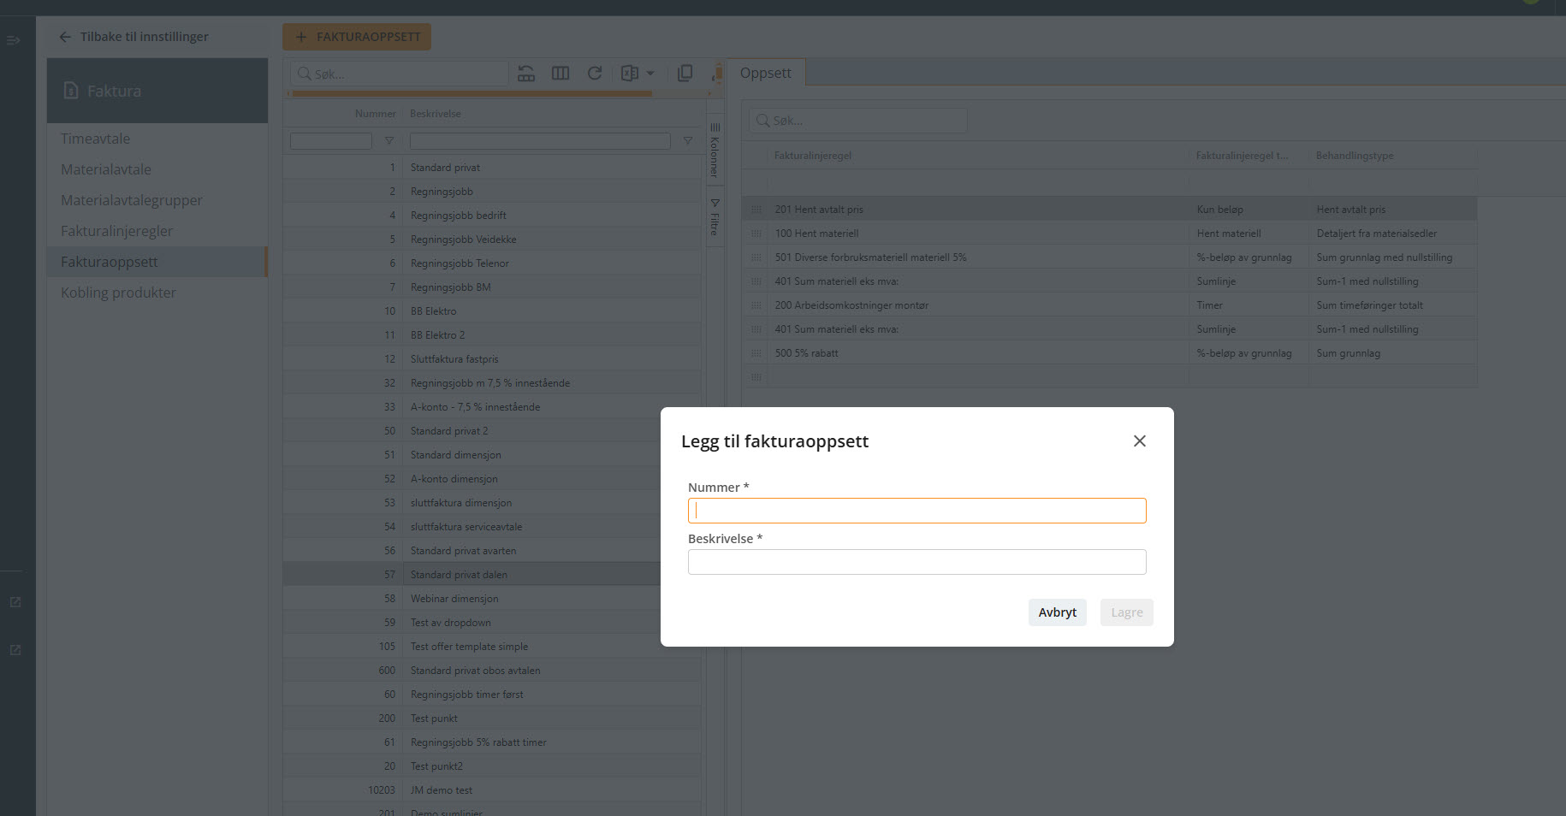Open the Excel export dropdown arrow
The image size is (1566, 816).
650,74
